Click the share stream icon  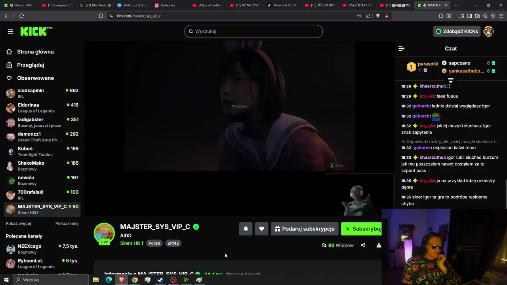[x=363, y=245]
